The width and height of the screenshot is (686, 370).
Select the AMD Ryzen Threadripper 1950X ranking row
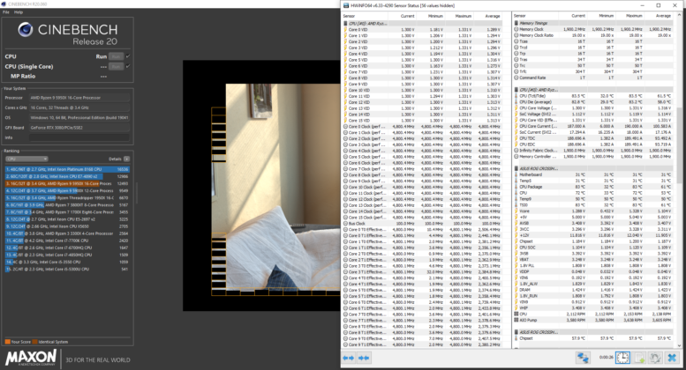pyautogui.click(x=67, y=197)
